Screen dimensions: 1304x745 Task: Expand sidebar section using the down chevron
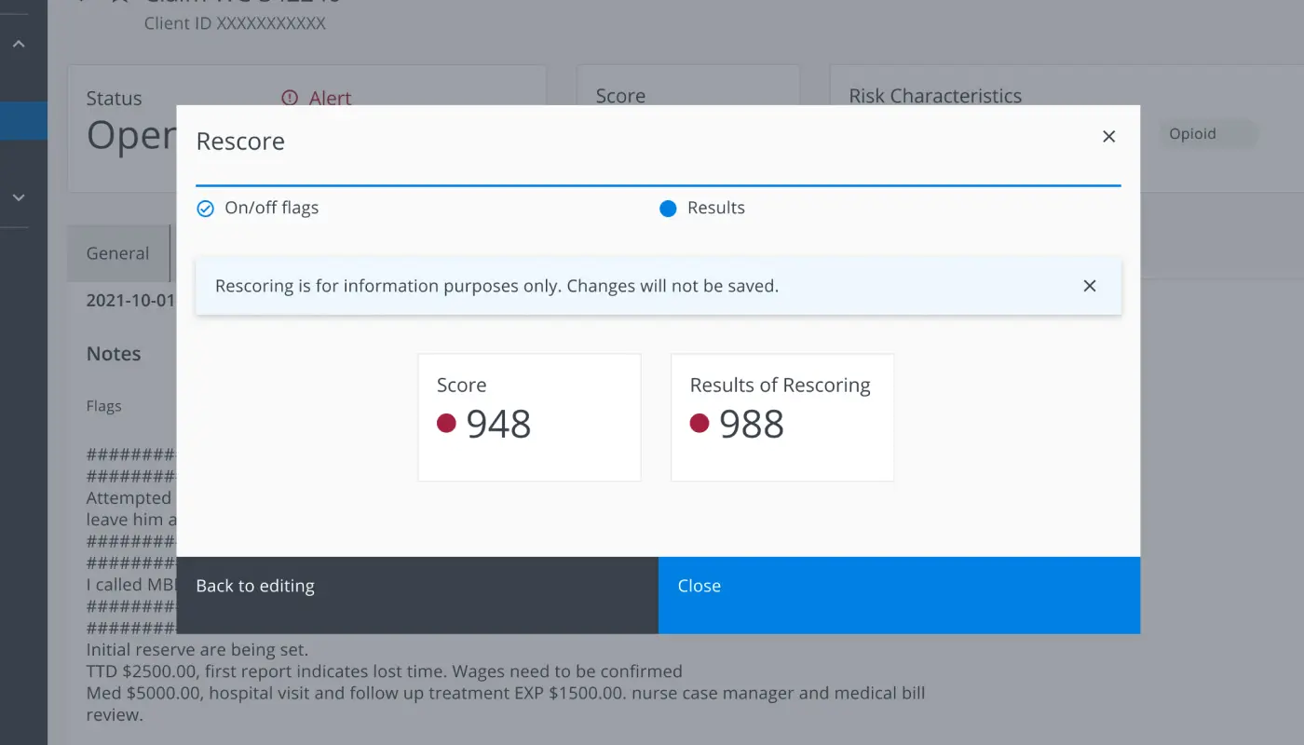point(19,197)
